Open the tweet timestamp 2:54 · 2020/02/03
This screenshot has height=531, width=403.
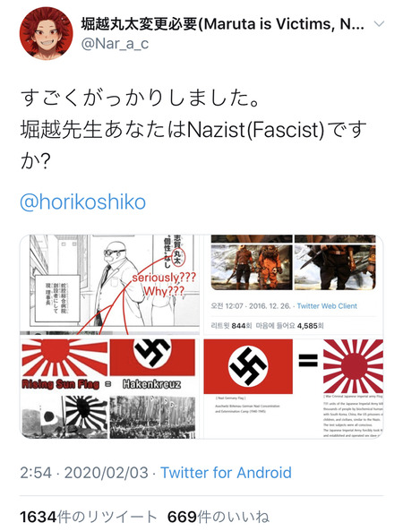(84, 473)
